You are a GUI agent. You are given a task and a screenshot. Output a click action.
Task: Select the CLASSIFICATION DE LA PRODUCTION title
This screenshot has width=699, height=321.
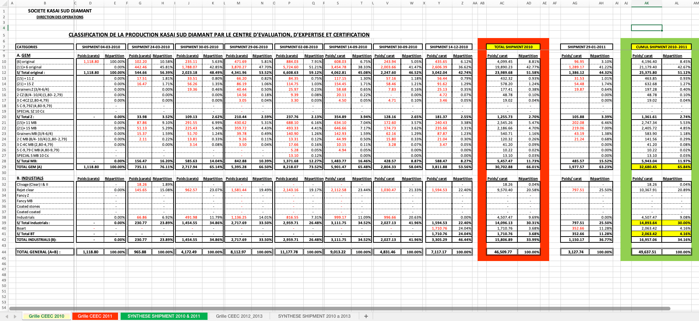point(219,35)
